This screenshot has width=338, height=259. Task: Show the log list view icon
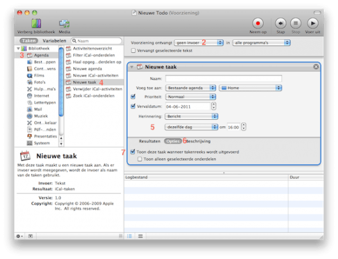pos(129,236)
